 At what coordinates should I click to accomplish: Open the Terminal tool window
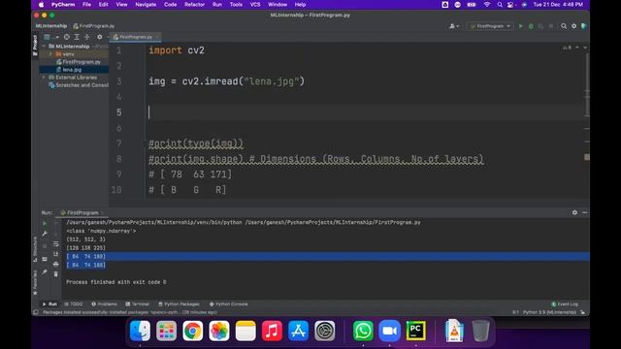click(138, 303)
